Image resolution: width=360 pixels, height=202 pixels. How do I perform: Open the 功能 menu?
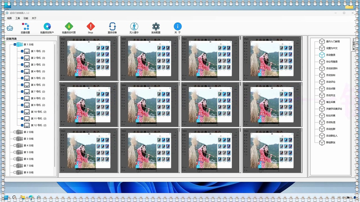pyautogui.click(x=26, y=18)
